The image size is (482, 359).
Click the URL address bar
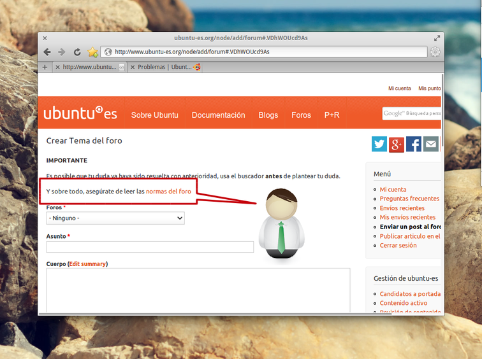[265, 52]
